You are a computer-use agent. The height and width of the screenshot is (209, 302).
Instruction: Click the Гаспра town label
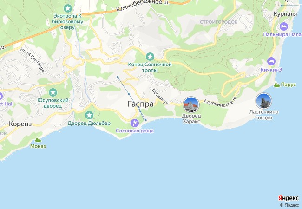141,104
